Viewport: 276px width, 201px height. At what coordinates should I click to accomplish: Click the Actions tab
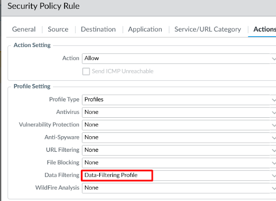pyautogui.click(x=264, y=29)
